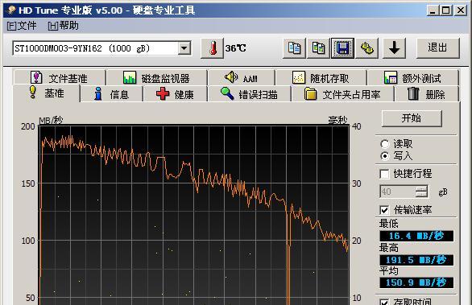
Task: Open the 帮助 menu
Action: pyautogui.click(x=63, y=26)
